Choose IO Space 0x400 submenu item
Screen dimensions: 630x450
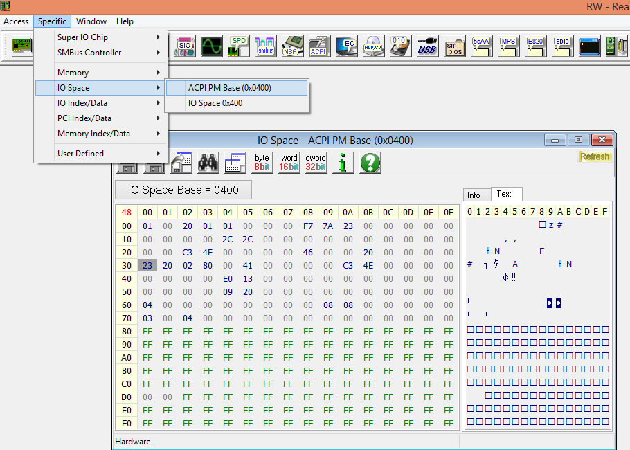pyautogui.click(x=237, y=103)
